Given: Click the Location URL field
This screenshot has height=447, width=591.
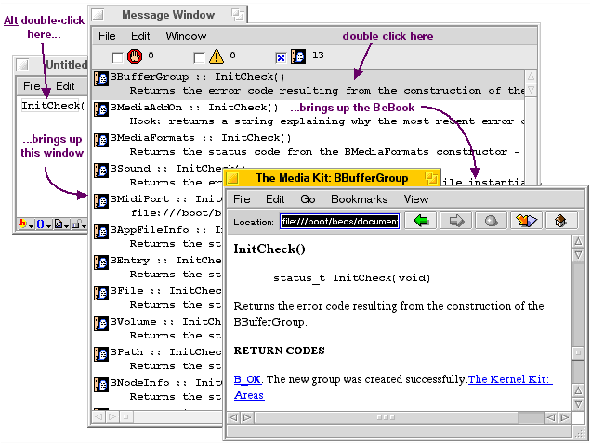Looking at the screenshot, I should point(339,222).
